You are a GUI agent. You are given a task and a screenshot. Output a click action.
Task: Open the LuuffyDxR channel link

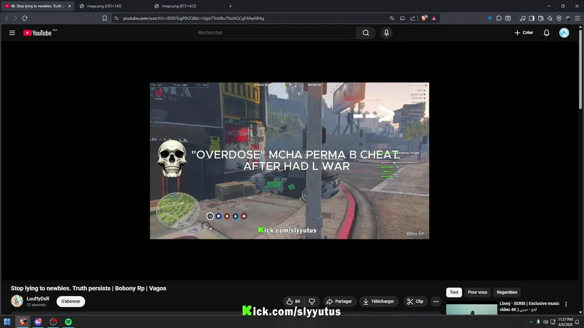tap(38, 299)
